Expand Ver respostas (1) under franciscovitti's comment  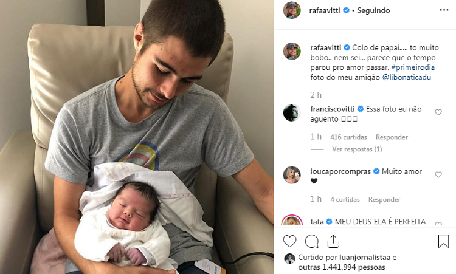357,149
